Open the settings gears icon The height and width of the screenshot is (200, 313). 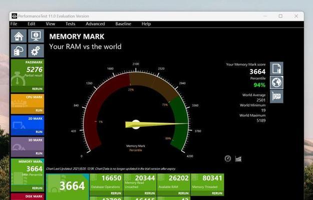36,51
